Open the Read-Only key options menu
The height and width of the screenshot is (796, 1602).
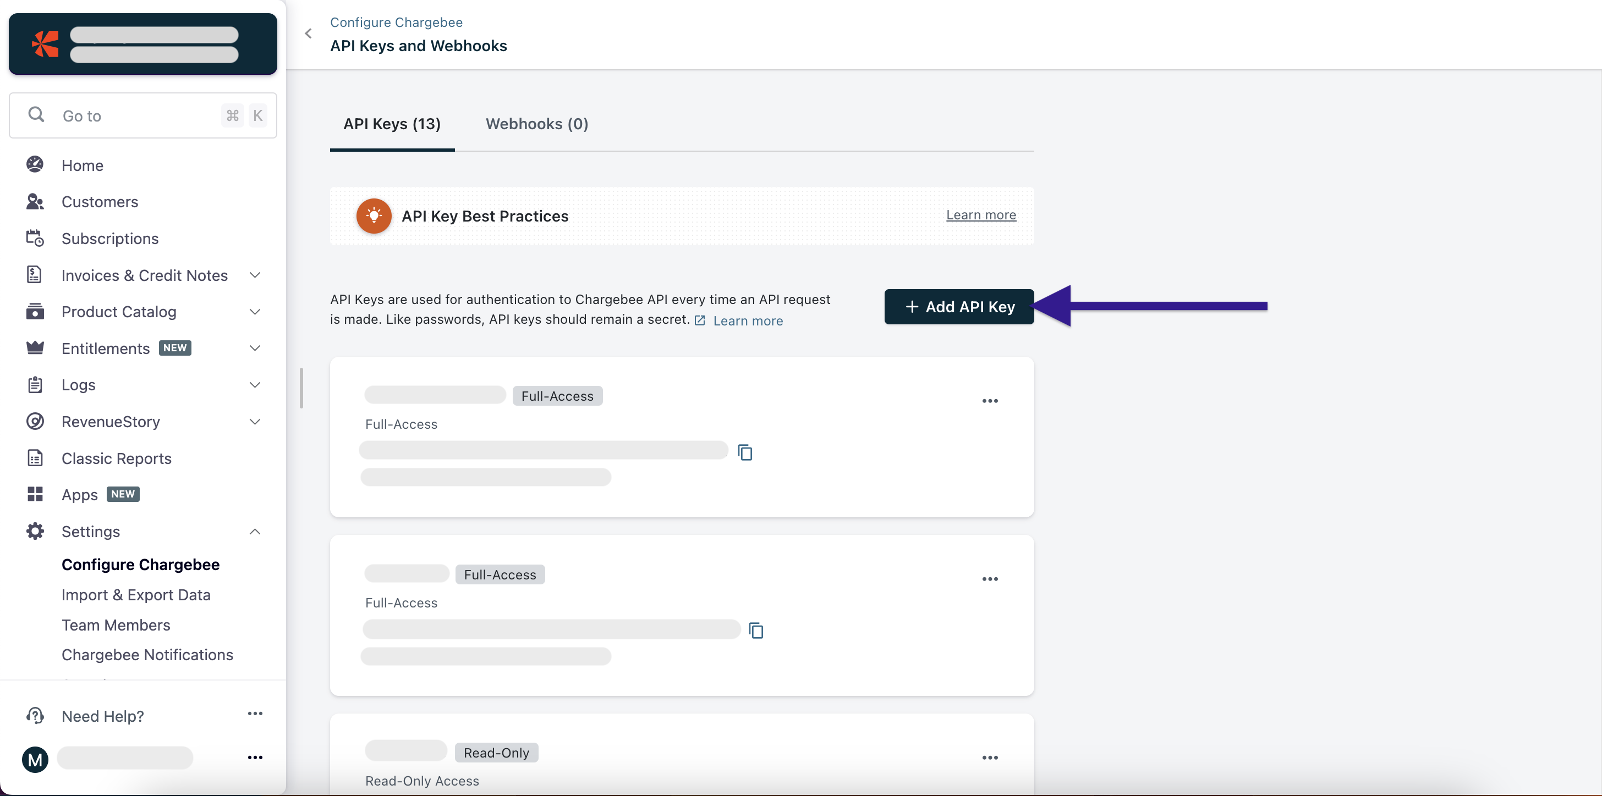(x=990, y=758)
